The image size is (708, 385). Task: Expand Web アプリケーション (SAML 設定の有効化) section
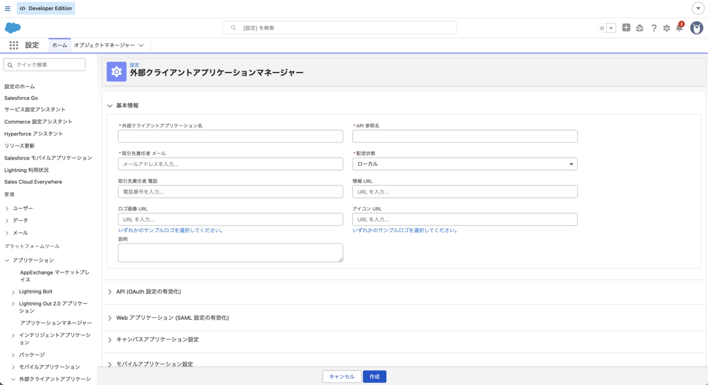pos(110,317)
